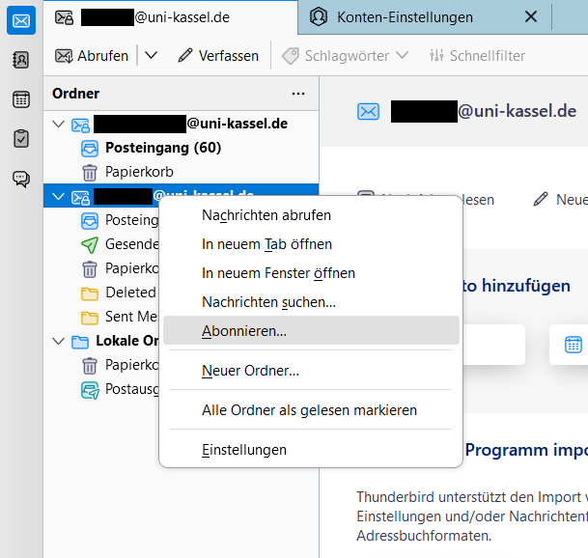Screen dimensions: 588x558
Task: Click Verfassen to compose a message
Action: point(218,56)
